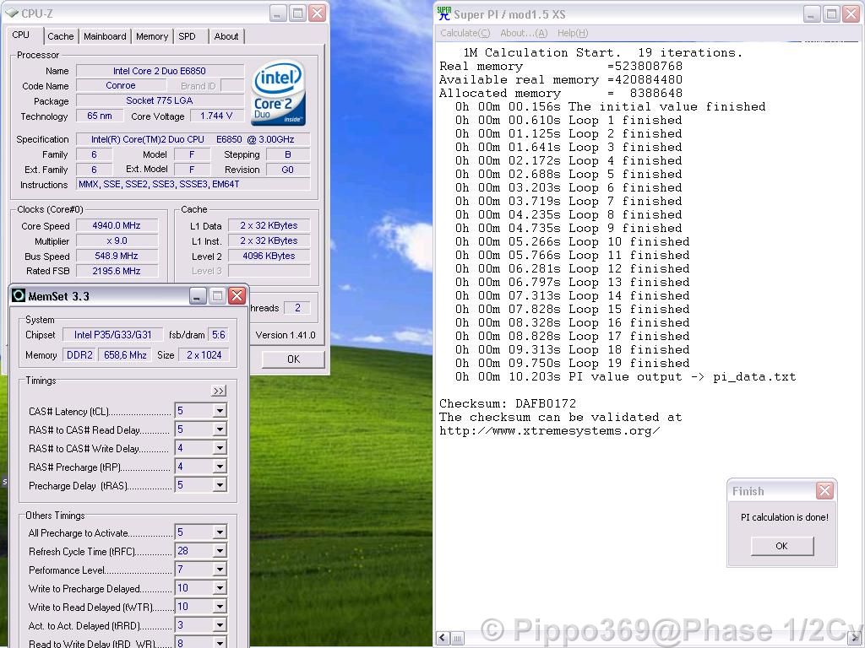The width and height of the screenshot is (865, 648).
Task: Click the Name field Intel Core 2 Duo E6850
Action: 160,71
